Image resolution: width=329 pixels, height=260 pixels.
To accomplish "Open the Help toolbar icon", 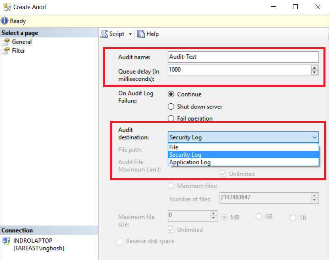I will tap(141, 34).
